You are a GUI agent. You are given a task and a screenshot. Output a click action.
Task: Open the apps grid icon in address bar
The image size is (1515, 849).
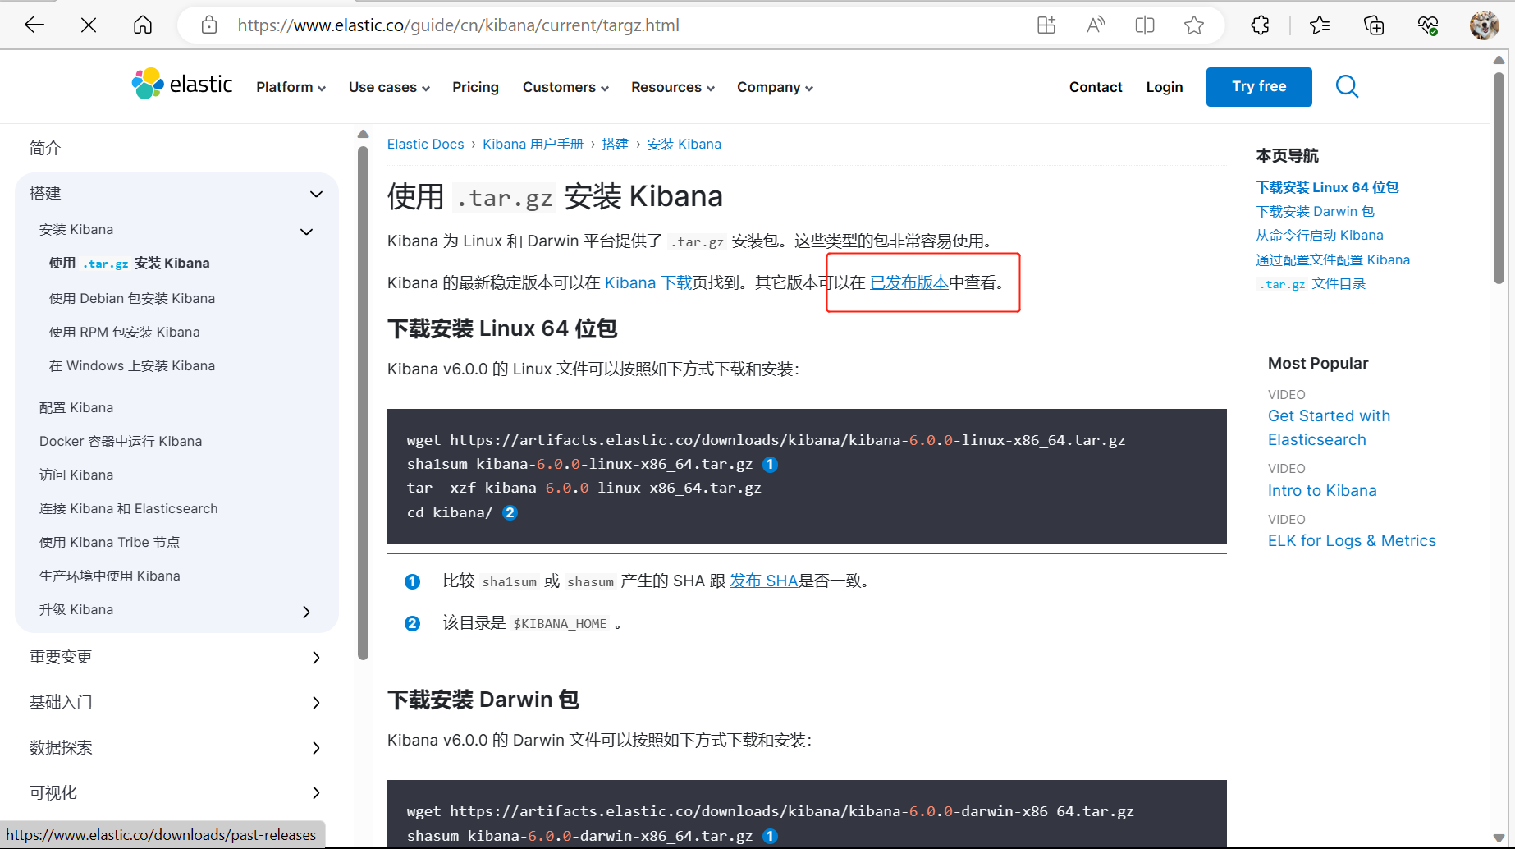(1046, 25)
